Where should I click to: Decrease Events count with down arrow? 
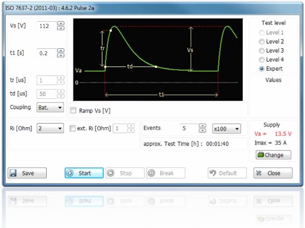point(203,131)
